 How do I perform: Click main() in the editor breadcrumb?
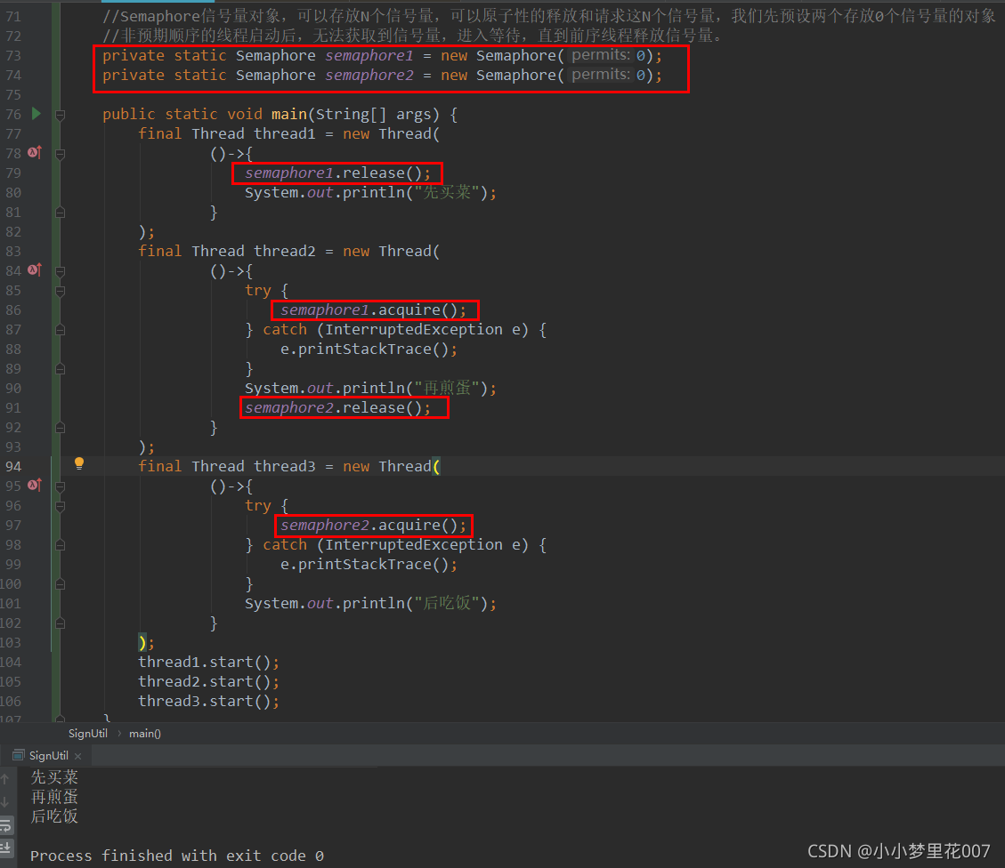[x=145, y=734]
